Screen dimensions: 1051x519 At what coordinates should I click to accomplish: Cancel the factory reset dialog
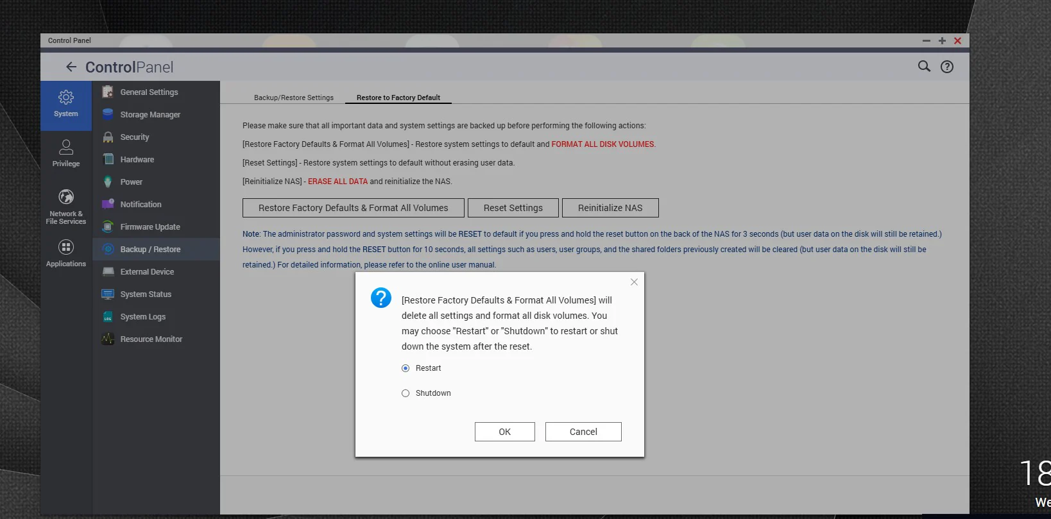pyautogui.click(x=583, y=432)
